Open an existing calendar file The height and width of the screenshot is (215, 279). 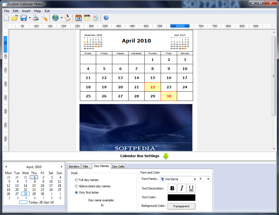click(15, 18)
